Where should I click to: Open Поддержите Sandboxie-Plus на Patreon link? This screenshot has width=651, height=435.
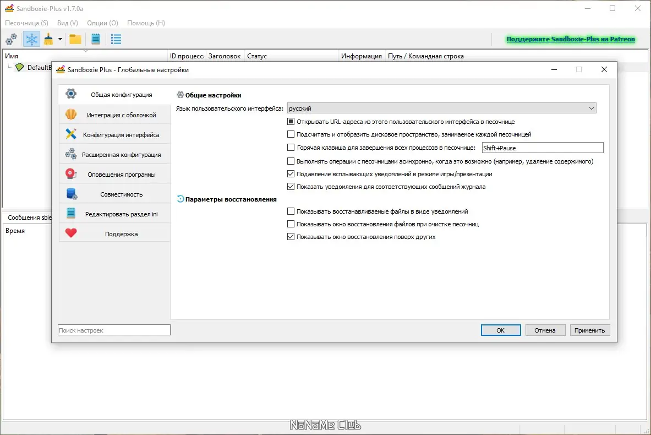coord(571,39)
